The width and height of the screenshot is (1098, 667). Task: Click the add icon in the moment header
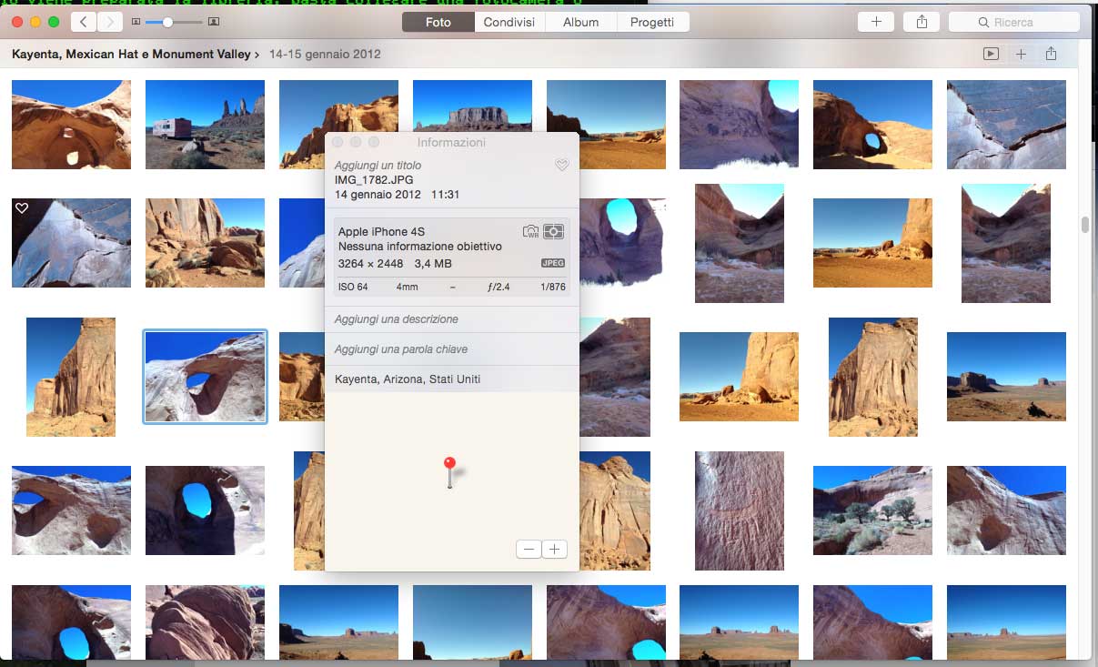click(x=1021, y=55)
